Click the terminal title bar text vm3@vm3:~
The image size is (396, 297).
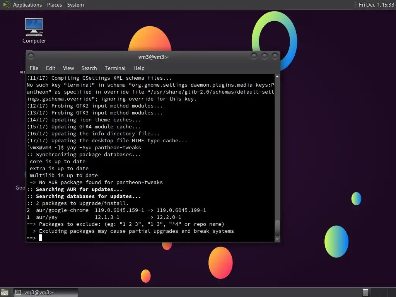[154, 57]
